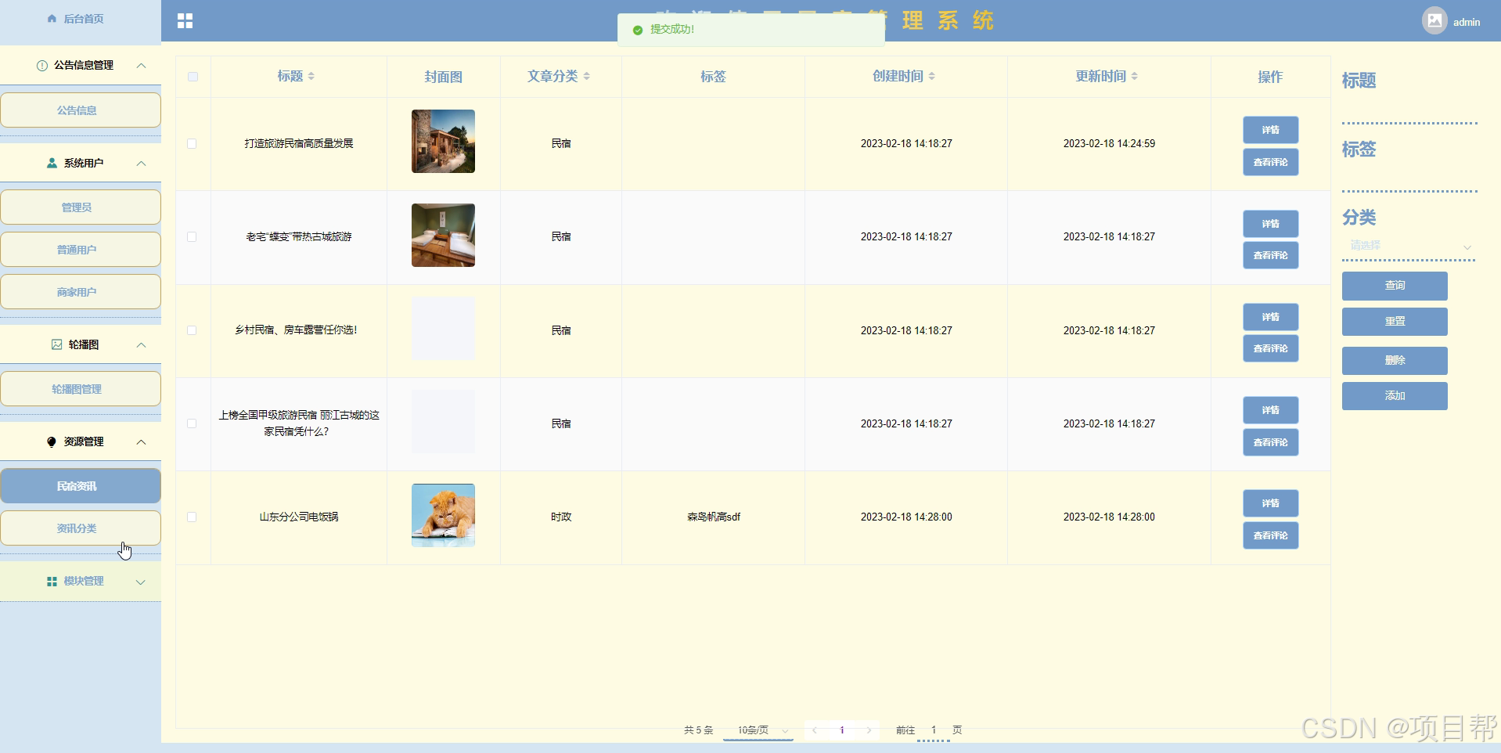The image size is (1501, 753).
Task: Click the picture icon beside 轮播图
Action: click(56, 344)
